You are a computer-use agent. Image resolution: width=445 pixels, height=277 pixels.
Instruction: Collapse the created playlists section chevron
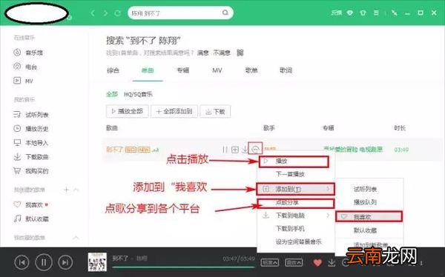tap(76, 190)
